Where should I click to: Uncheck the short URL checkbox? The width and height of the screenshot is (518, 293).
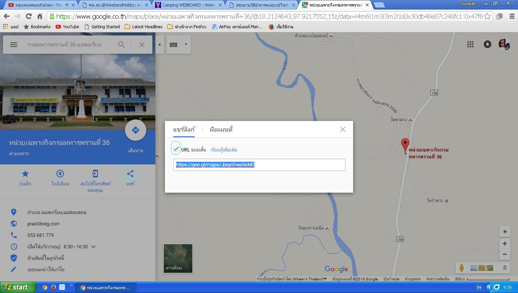click(176, 149)
